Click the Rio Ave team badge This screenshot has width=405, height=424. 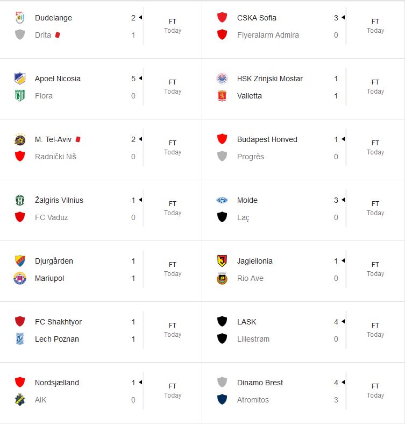point(222,278)
